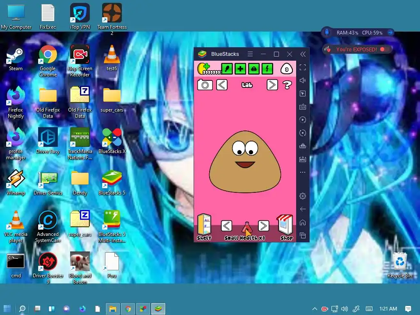The image size is (420, 315).
Task: Open the BlueStacks sync operations icon
Action: pyautogui.click(x=303, y=133)
